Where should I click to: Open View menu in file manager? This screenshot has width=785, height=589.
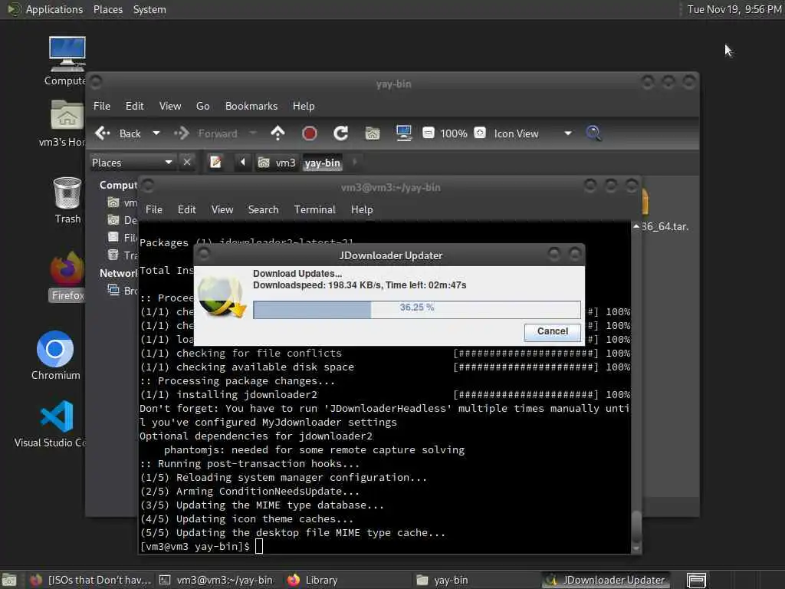(170, 106)
